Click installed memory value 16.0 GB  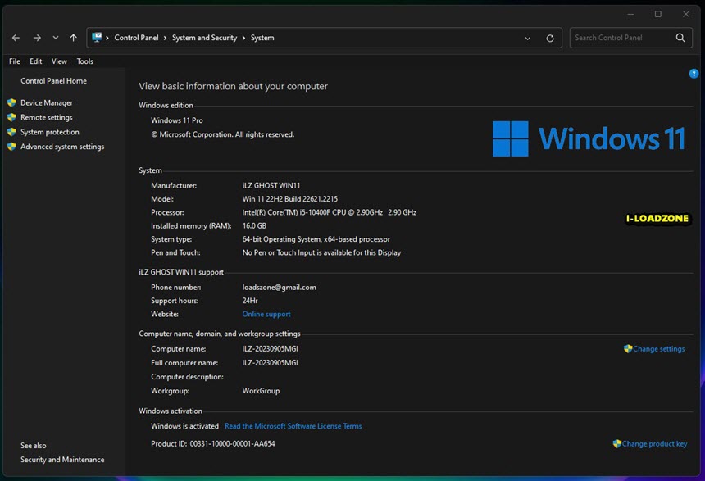[254, 226]
